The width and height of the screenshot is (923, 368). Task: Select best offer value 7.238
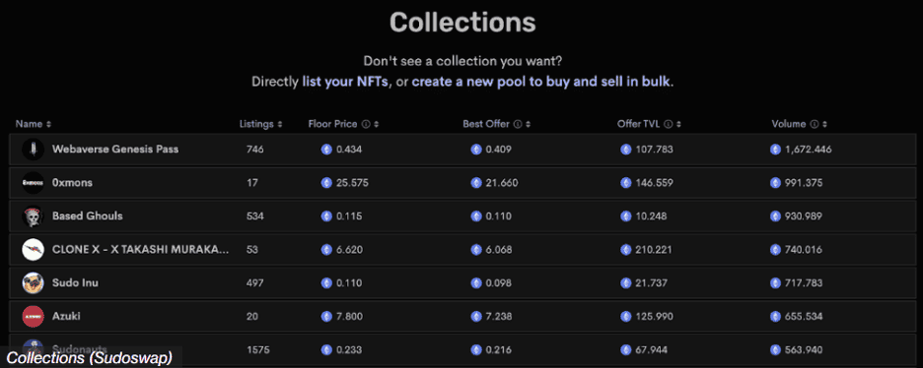pyautogui.click(x=499, y=317)
